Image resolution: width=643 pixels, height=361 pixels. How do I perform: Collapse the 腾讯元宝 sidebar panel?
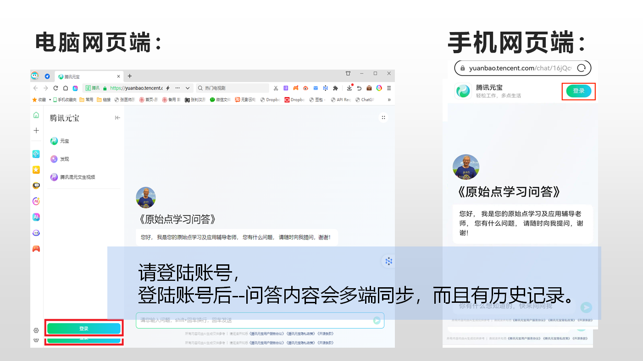[x=117, y=118]
